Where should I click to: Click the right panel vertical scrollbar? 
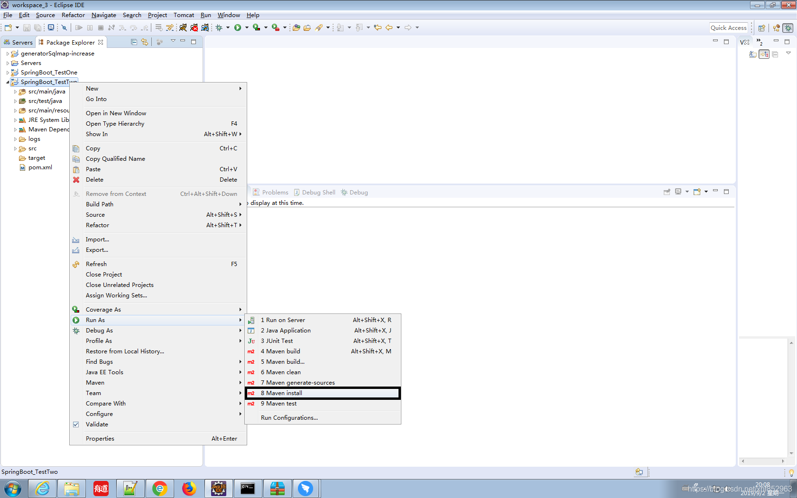pyautogui.click(x=791, y=397)
